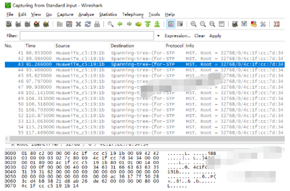The image size is (290, 191).
Task: Edit display filters icon
Action: (244, 24)
